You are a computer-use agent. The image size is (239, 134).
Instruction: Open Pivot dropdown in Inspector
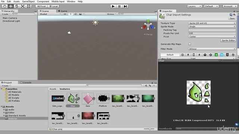tap(212, 36)
